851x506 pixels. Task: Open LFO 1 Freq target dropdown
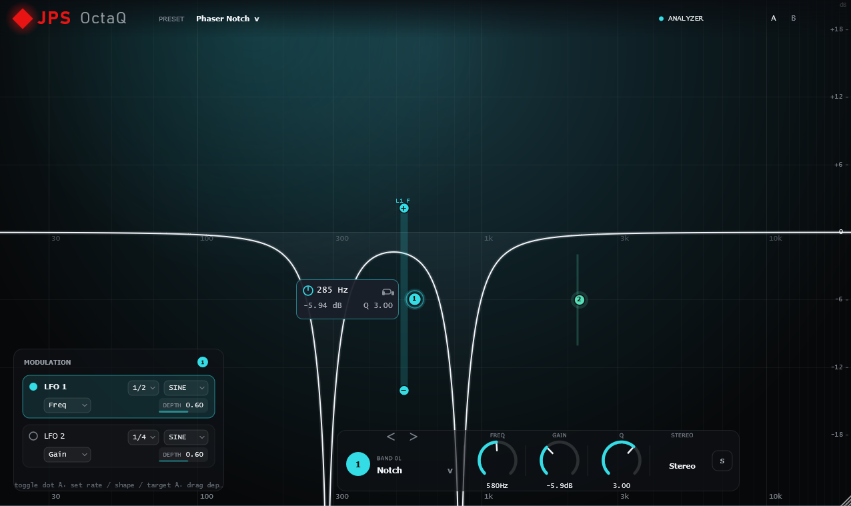coord(67,405)
